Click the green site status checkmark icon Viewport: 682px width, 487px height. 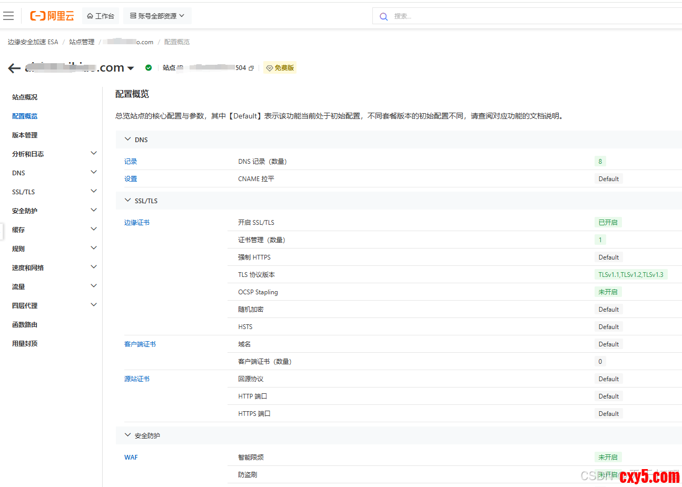click(149, 68)
